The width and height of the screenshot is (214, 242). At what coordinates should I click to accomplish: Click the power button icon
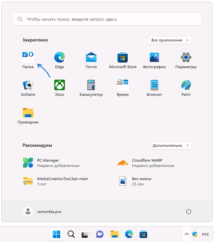tap(189, 211)
